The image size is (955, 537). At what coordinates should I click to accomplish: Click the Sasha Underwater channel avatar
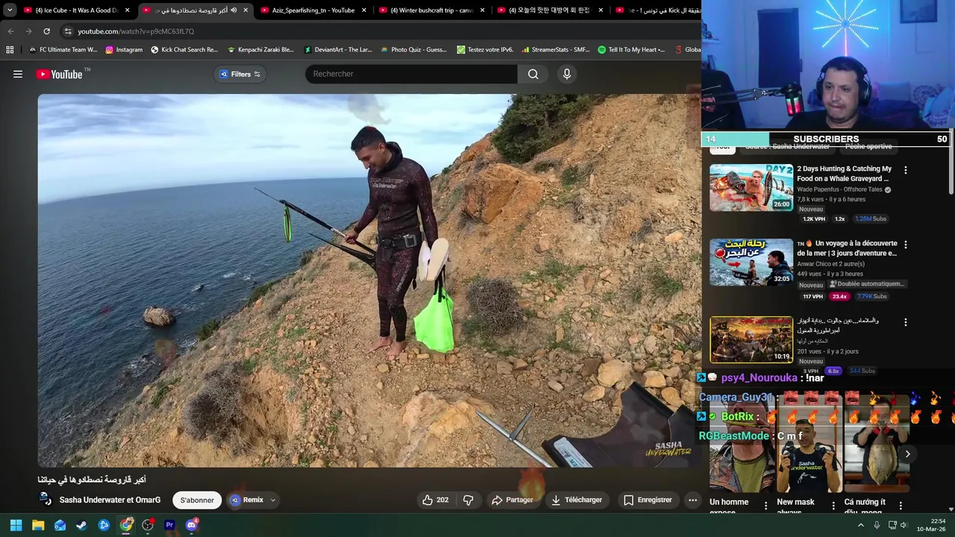point(46,500)
